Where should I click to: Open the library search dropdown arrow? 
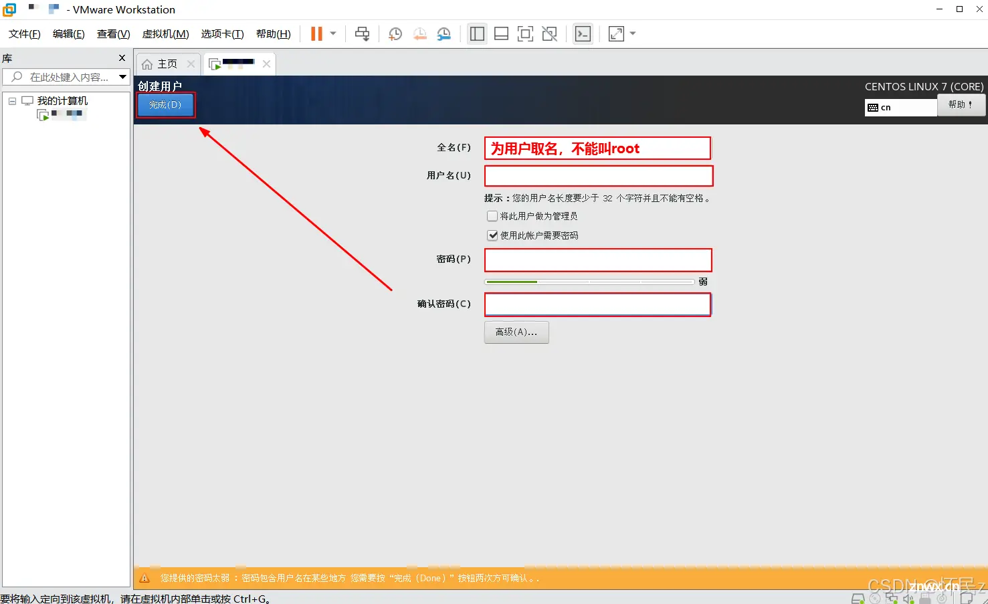click(x=122, y=77)
